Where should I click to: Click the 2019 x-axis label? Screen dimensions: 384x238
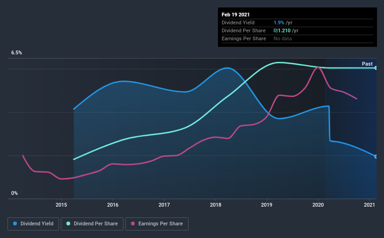click(267, 205)
